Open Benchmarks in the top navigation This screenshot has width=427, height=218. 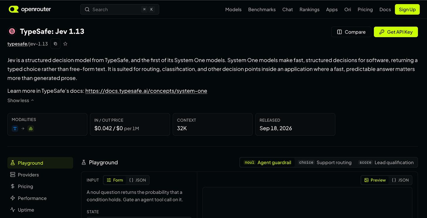(x=262, y=9)
